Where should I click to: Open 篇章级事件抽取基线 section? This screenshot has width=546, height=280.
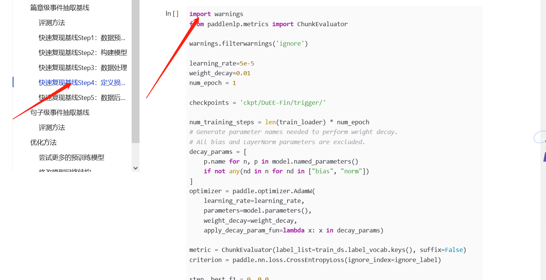[x=60, y=7]
